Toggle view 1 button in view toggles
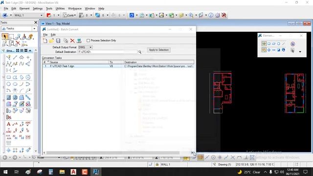Image resolution: width=313 pixels, height=176 pixels. point(72,158)
